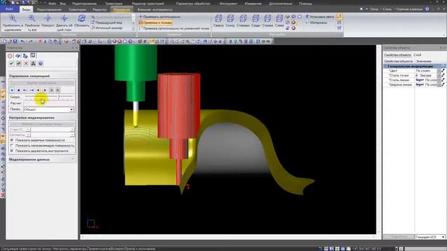Open the Текущая UCS dropdown
Screen dimensions: 447x251
430,237
